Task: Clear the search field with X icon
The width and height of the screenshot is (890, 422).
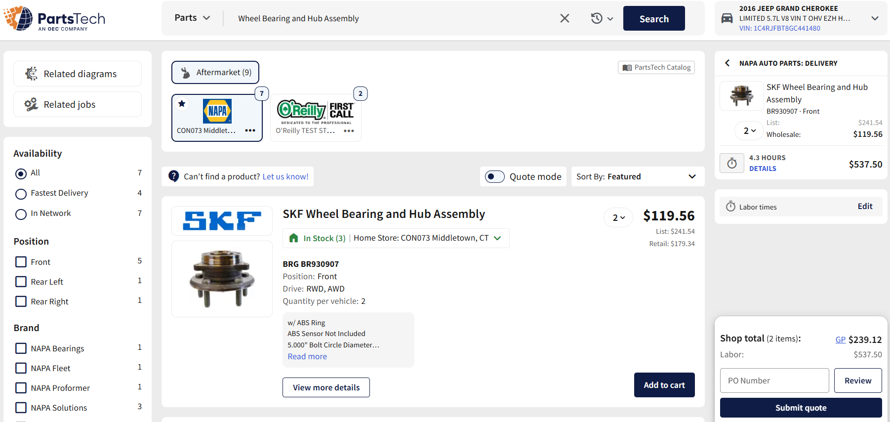Action: pyautogui.click(x=565, y=18)
